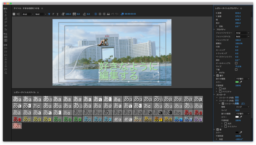Select タイトル: すきな名前をつける panel tab
Screen dimensions: 256x145
[x=26, y=8]
